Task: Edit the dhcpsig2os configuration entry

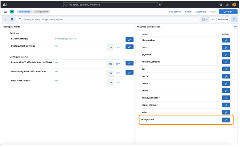Action: point(226,40)
